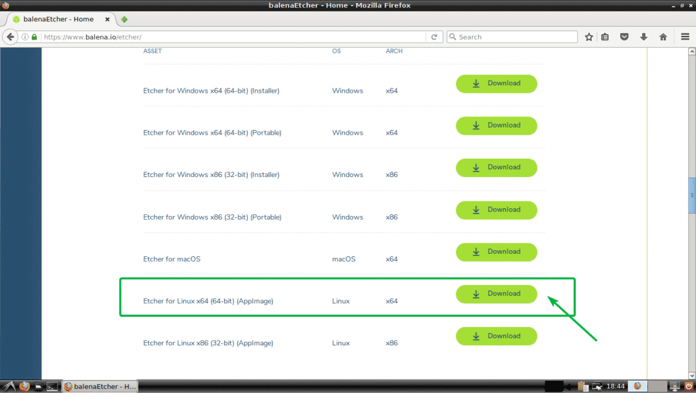
Task: Close the balenaEtcher - Home tab
Action: pyautogui.click(x=107, y=20)
